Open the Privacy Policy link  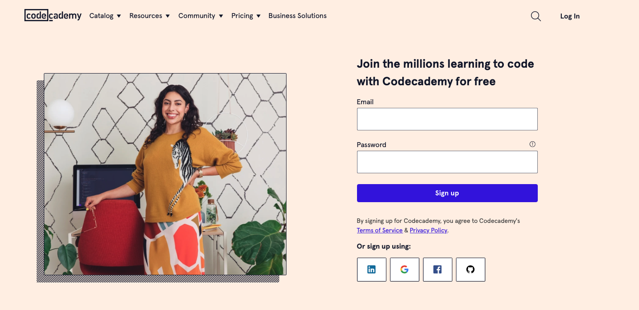point(428,230)
